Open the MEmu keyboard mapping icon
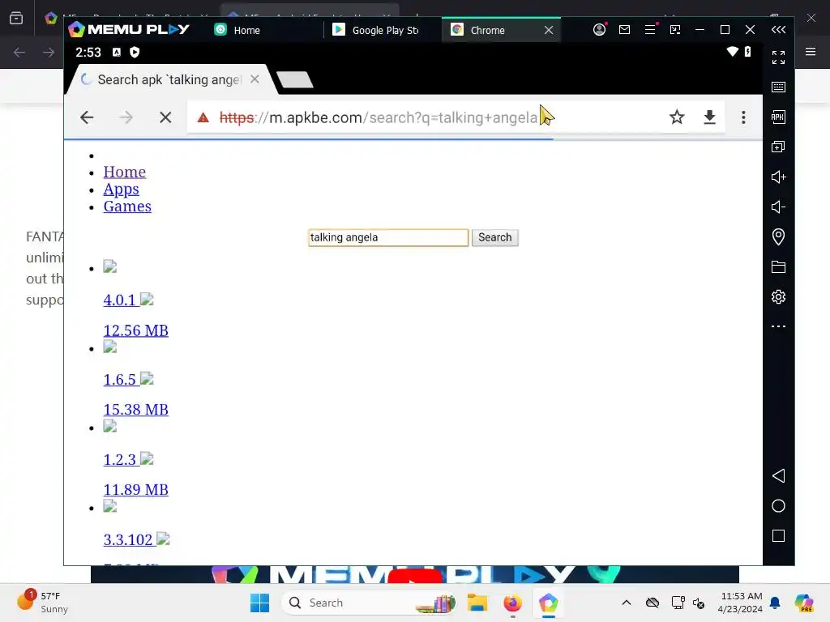 tap(778, 87)
